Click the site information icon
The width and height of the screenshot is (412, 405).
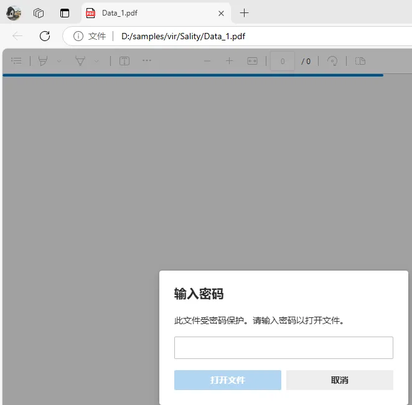point(78,36)
